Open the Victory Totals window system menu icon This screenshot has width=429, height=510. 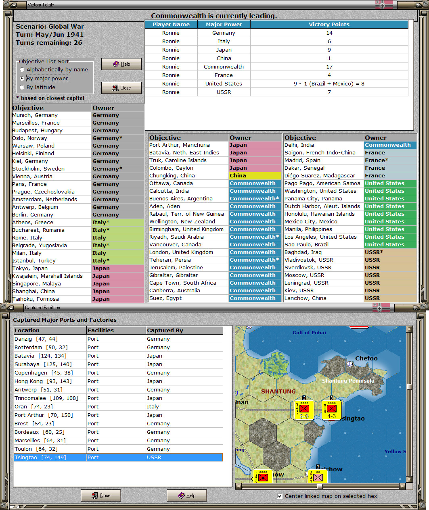coord(13,5)
